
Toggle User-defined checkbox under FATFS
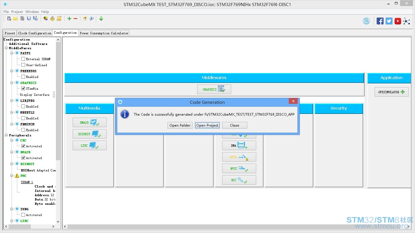point(23,65)
